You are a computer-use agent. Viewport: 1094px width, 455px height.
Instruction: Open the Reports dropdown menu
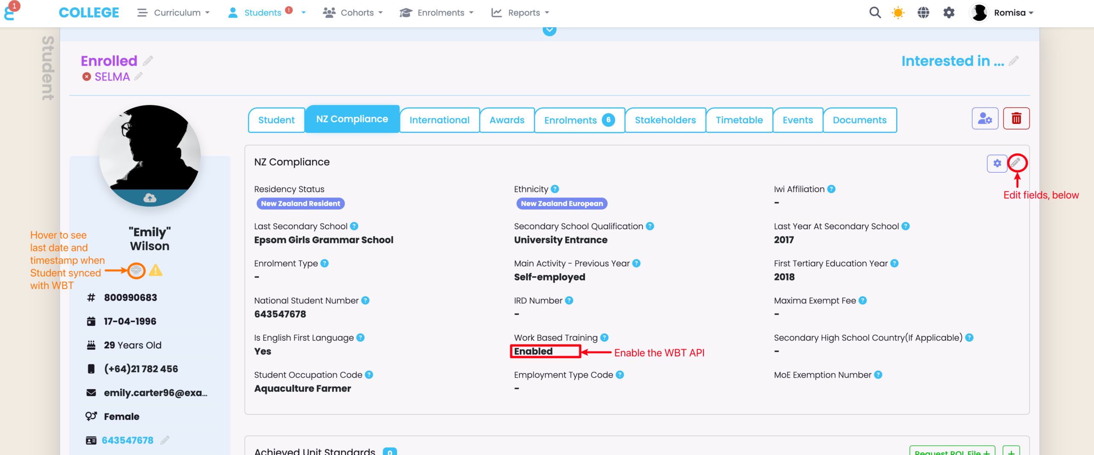(520, 13)
